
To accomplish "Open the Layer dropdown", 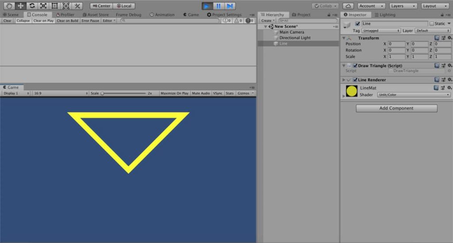I will click(433, 31).
